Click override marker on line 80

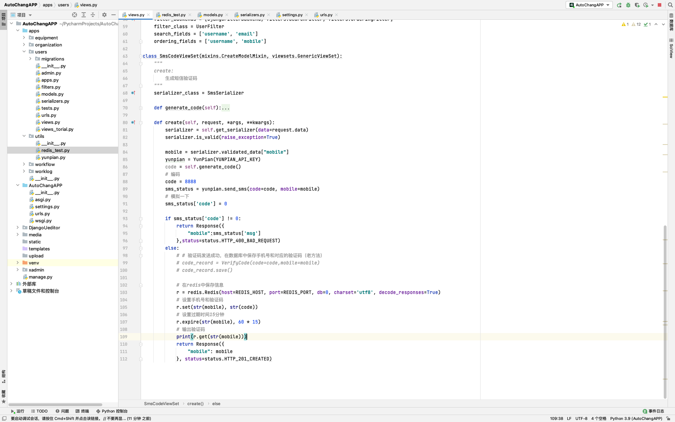[x=133, y=122]
